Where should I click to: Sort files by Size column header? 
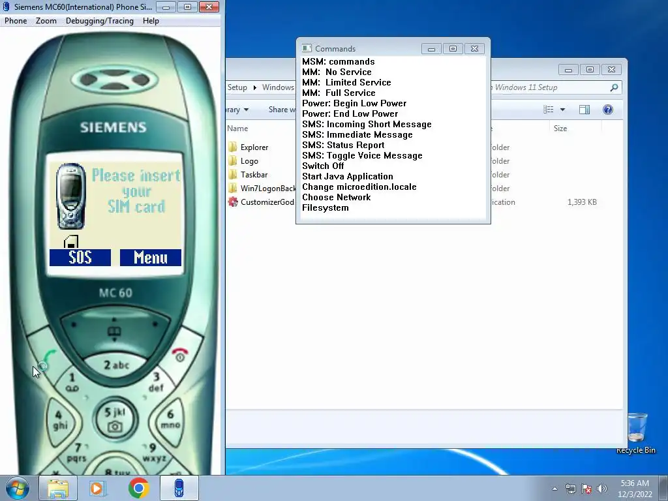[560, 129]
